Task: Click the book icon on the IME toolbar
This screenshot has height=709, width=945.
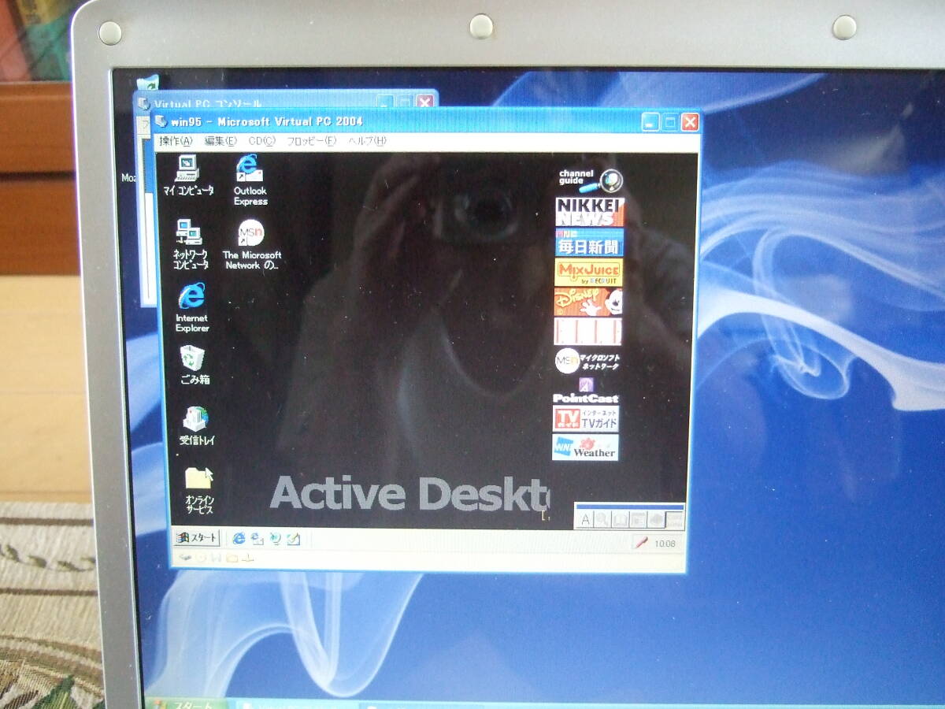Action: click(619, 519)
